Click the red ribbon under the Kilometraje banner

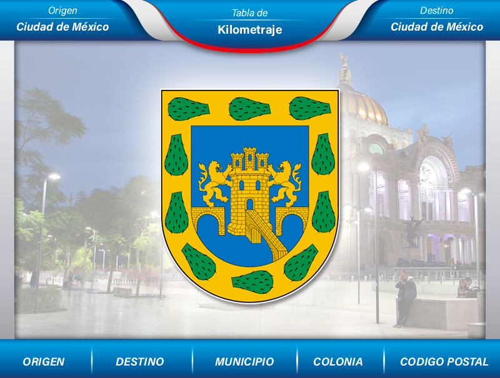click(x=250, y=44)
